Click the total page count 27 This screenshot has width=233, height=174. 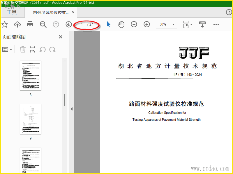pyautogui.click(x=91, y=24)
